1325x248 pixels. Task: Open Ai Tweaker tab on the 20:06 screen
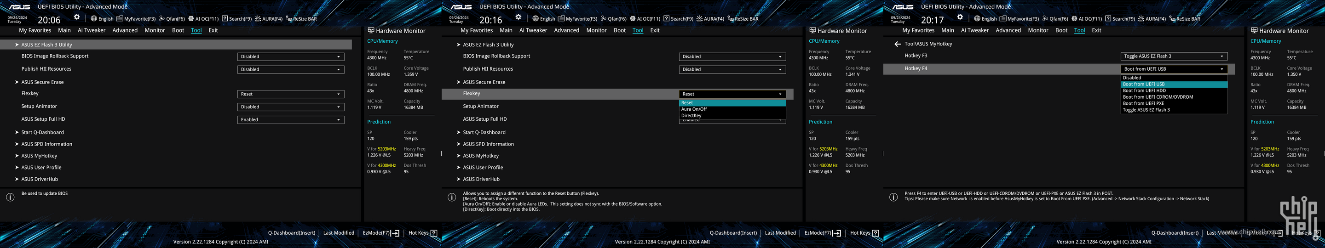pyautogui.click(x=92, y=30)
